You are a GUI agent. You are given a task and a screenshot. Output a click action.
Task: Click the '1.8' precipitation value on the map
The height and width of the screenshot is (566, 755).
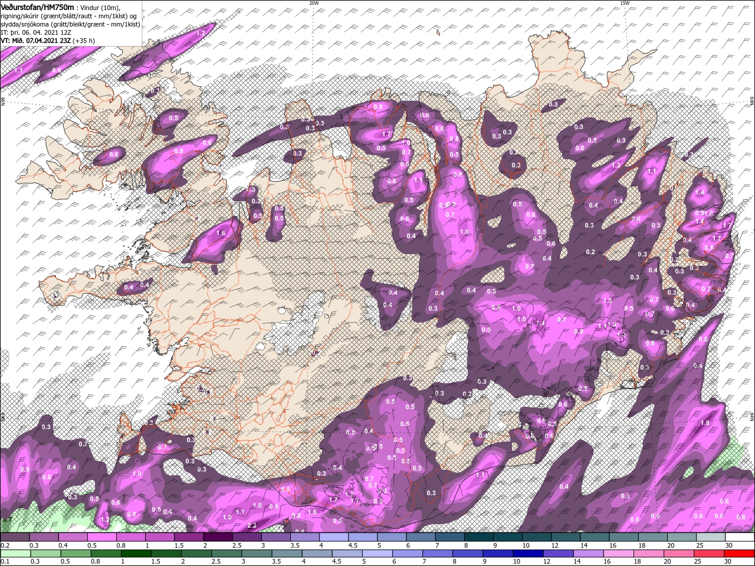click(x=704, y=423)
